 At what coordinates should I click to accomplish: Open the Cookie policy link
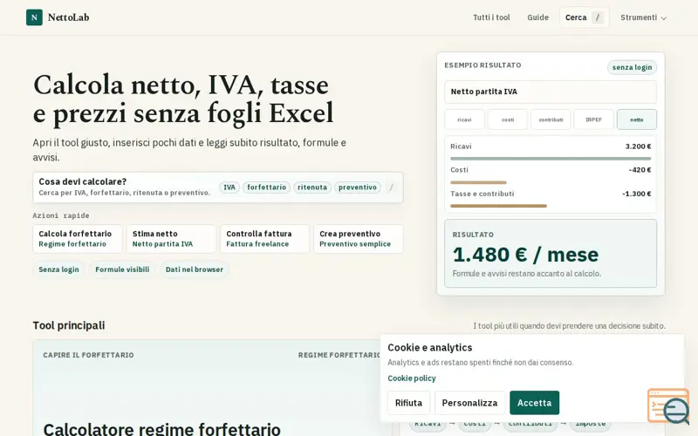pyautogui.click(x=412, y=378)
